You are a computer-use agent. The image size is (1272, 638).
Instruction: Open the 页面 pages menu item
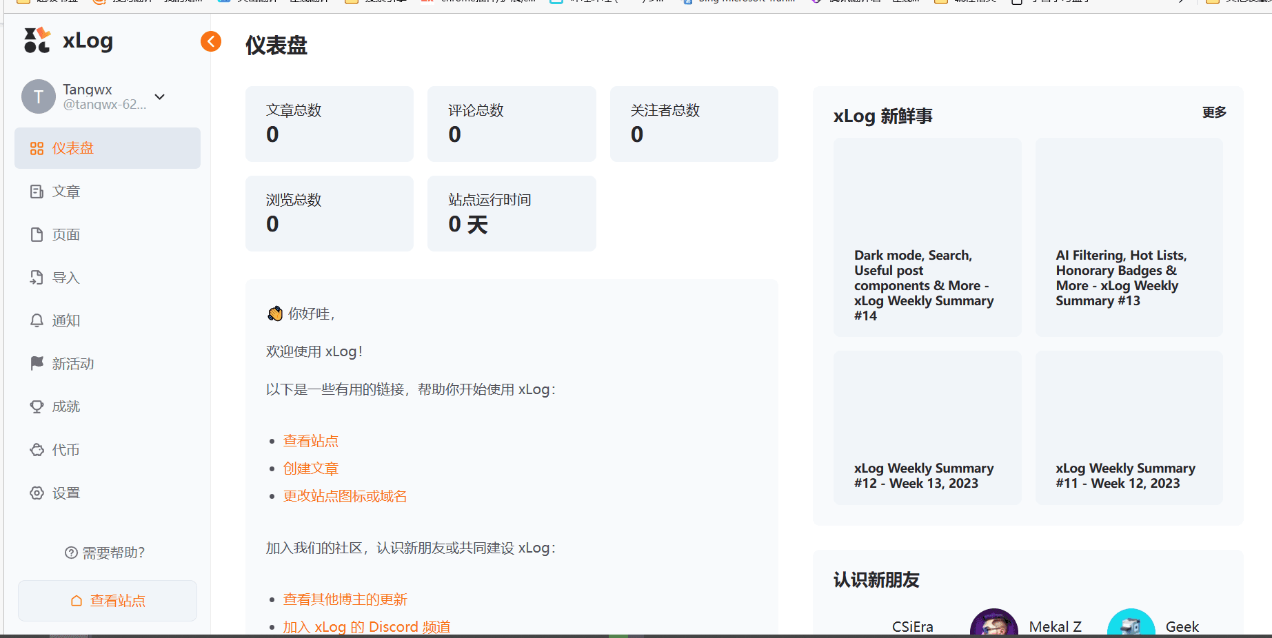click(108, 235)
